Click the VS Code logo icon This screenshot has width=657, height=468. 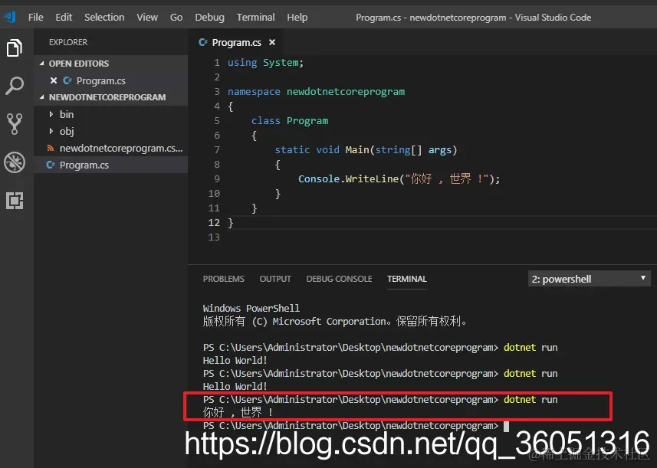pos(10,17)
